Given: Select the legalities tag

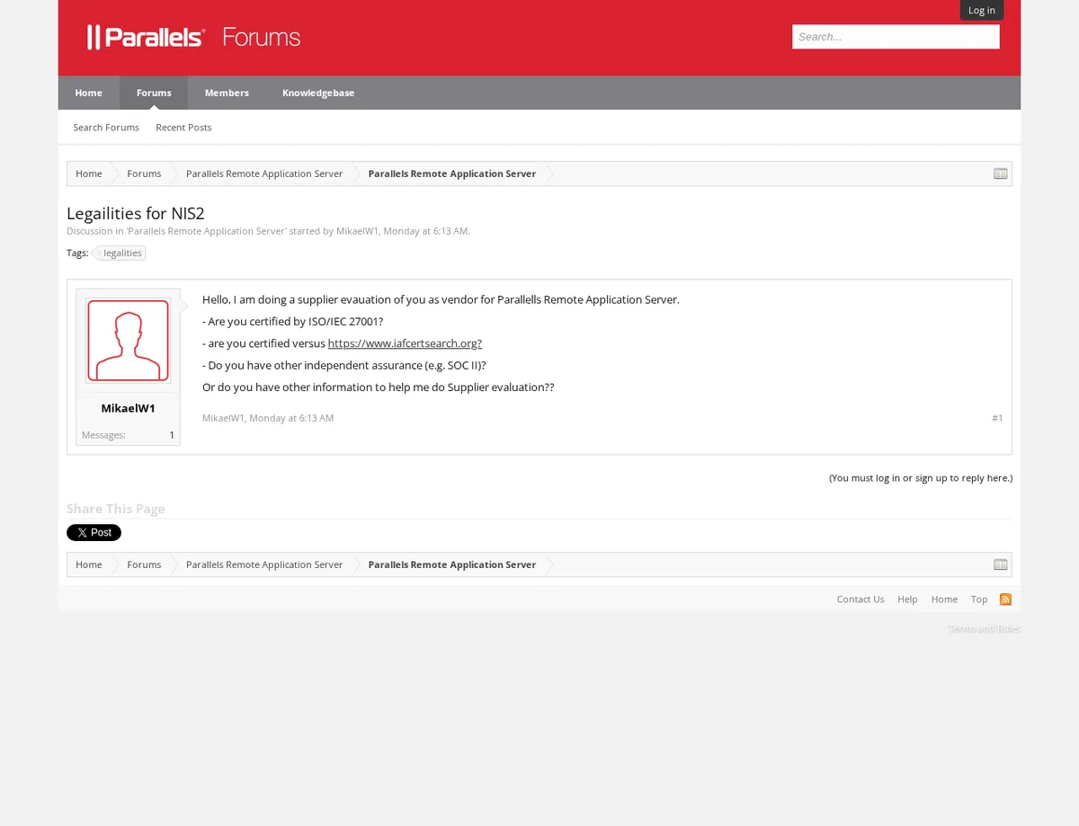Looking at the screenshot, I should (x=120, y=253).
